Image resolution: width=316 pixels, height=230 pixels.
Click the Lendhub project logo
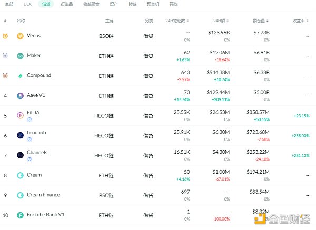tap(20, 135)
